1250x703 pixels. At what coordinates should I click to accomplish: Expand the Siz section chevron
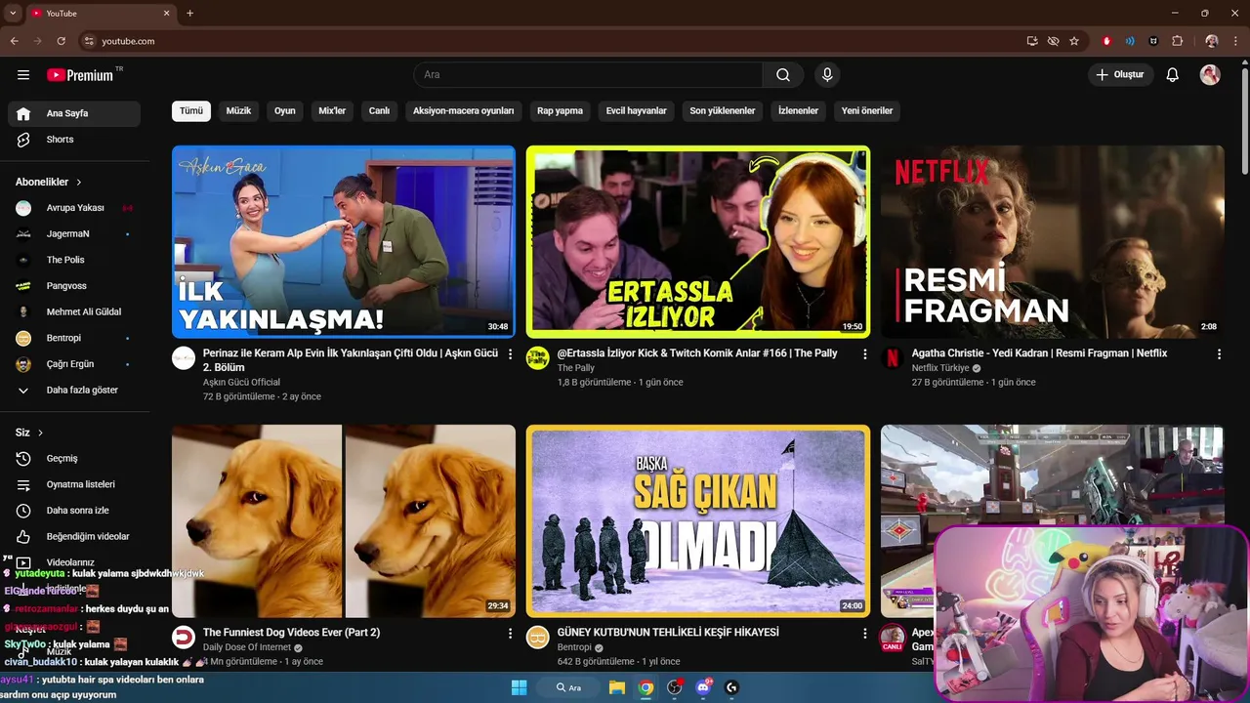click(x=40, y=433)
